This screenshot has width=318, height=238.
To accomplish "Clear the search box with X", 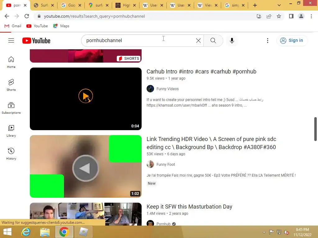I will 198,41.
